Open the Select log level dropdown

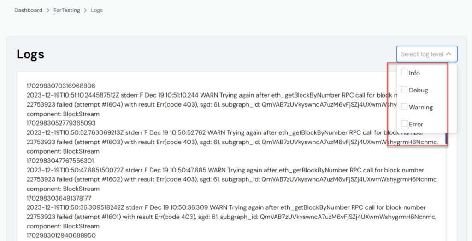pyautogui.click(x=427, y=54)
